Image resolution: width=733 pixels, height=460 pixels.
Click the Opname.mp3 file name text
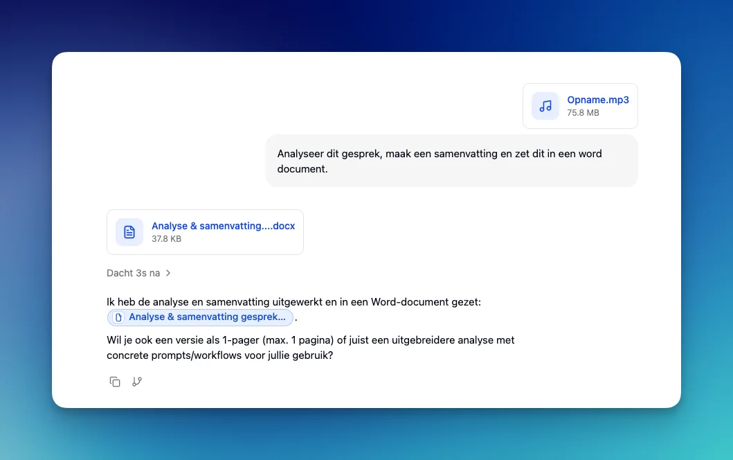tap(597, 99)
